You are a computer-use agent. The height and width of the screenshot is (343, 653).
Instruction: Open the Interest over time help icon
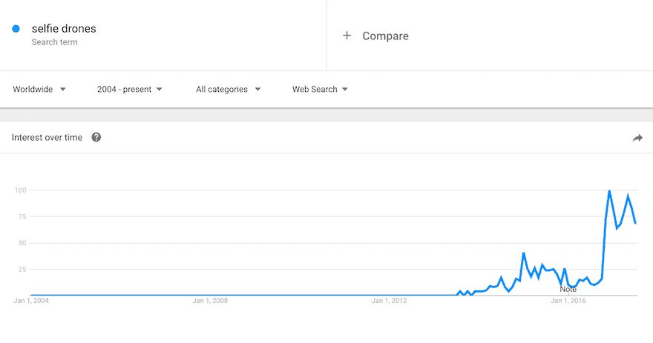[96, 137]
